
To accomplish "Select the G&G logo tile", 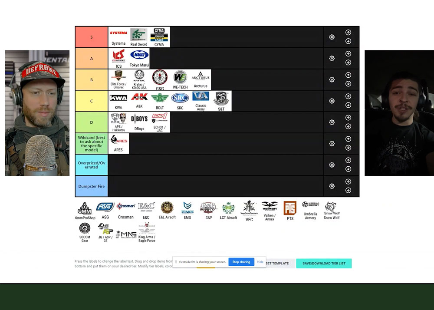I will pyautogui.click(x=160, y=80).
